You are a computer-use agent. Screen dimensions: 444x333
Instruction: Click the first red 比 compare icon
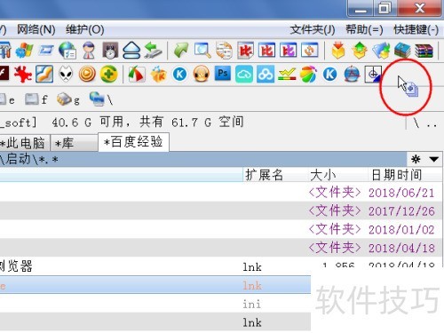pyautogui.click(x=245, y=50)
